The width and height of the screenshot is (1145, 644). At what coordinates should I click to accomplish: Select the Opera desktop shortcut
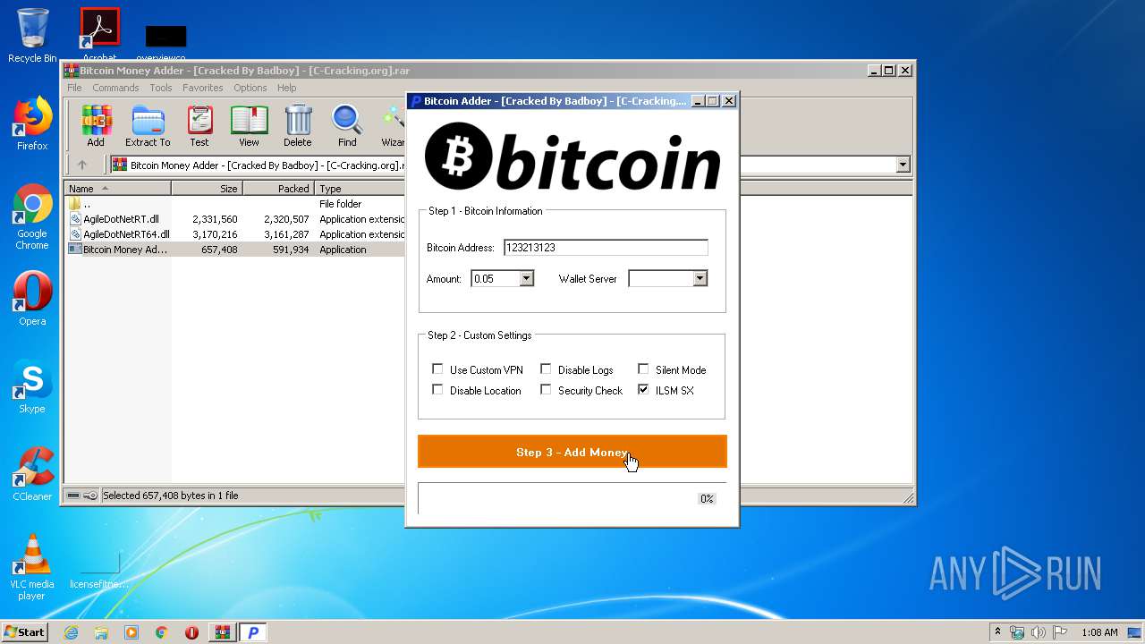point(32,299)
